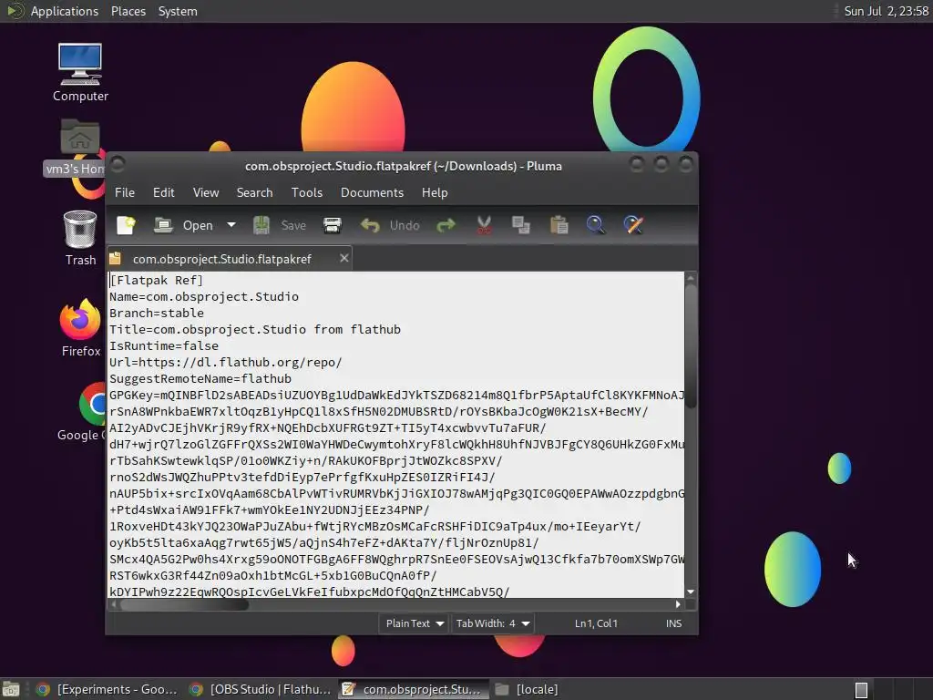Click the Copy icon in toolbar

[x=520, y=226]
